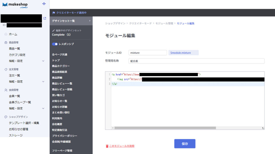Click the 注文管理 tag icon
Image resolution: width=275 pixels, height=154 pixels.
tap(6, 69)
